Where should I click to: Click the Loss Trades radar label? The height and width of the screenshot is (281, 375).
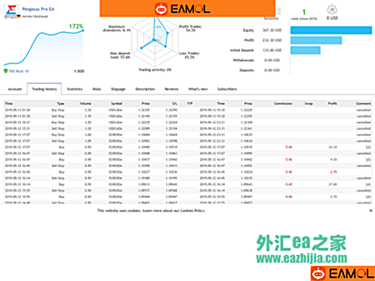189,55
